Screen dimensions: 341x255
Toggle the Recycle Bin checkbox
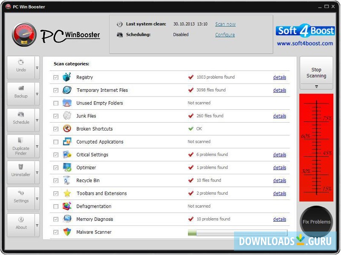click(x=56, y=180)
